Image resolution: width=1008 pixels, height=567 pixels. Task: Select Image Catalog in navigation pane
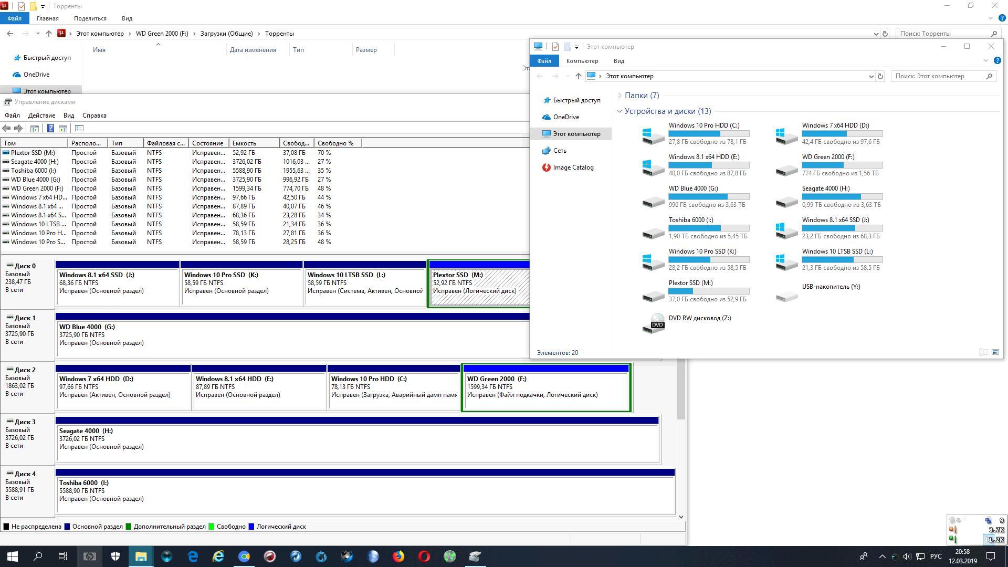point(573,167)
